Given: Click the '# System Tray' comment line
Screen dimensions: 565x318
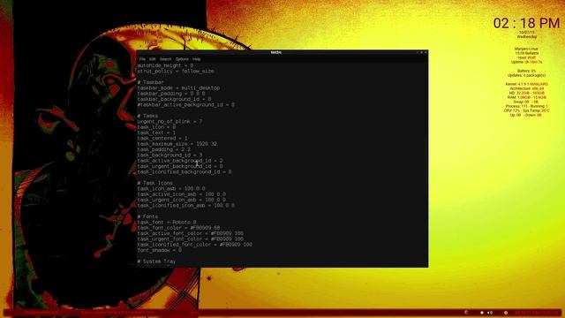Looking at the screenshot, I should coord(156,261).
